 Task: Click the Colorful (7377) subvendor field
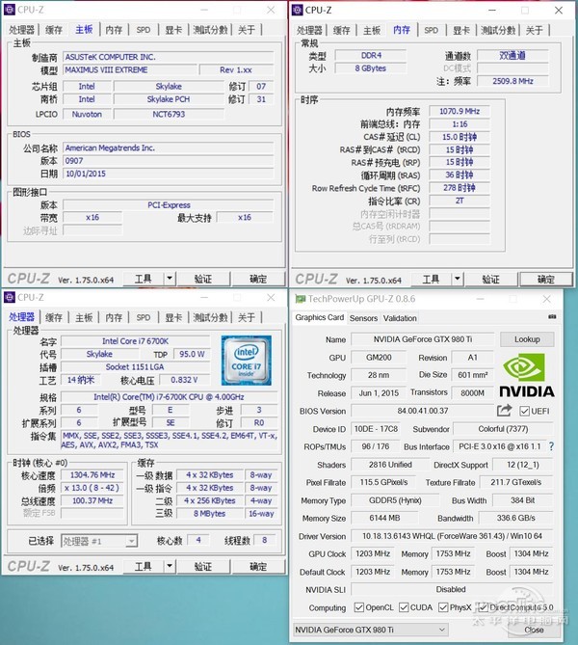tap(503, 429)
